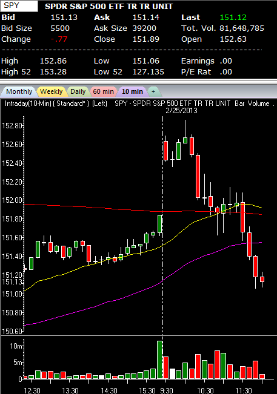This screenshot has width=277, height=394.
Task: Click the dashed 2/25/2013 date separator line
Action: coord(163,226)
